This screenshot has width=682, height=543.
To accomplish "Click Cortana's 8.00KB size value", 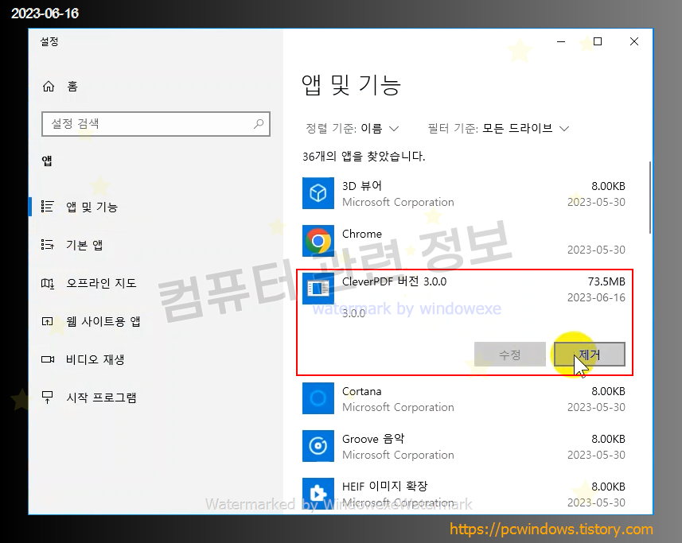I will click(x=608, y=391).
